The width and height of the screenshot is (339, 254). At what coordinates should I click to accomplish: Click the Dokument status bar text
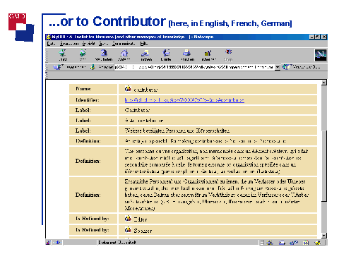pos(117,242)
